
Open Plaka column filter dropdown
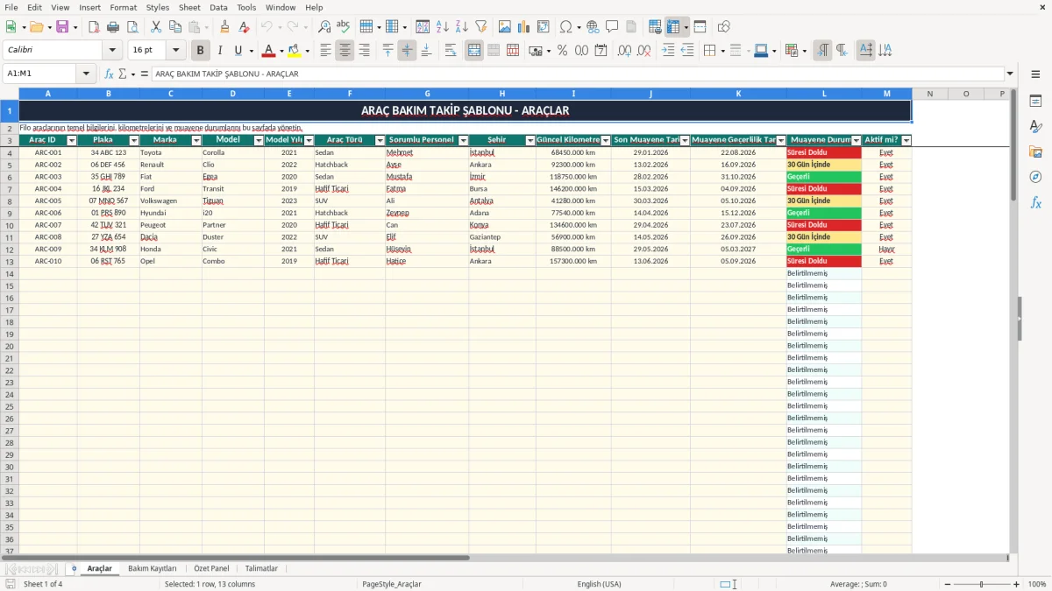click(134, 140)
